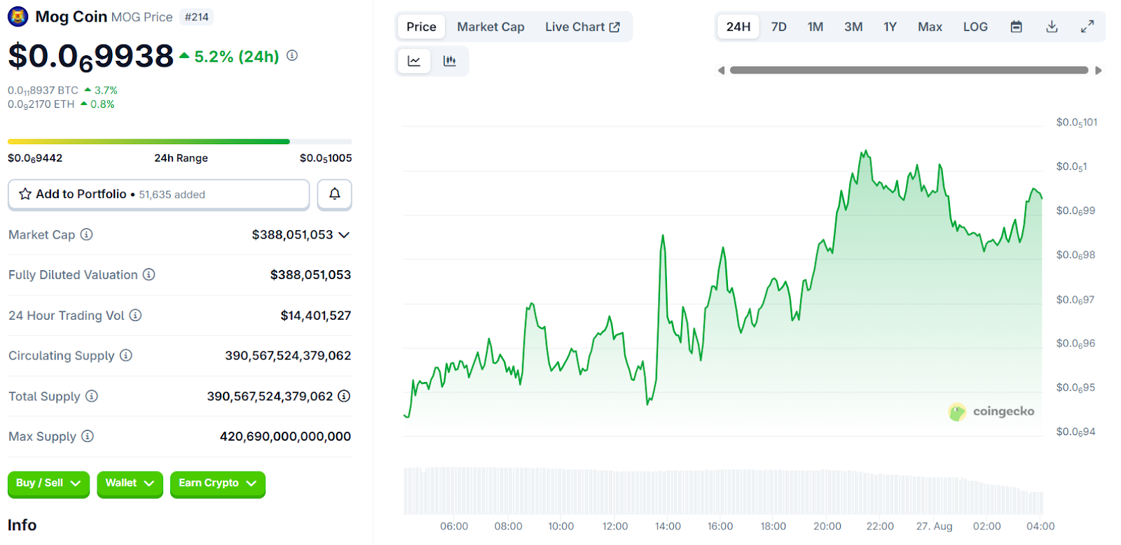
Task: Open Live Chart external link icon
Action: tap(614, 27)
